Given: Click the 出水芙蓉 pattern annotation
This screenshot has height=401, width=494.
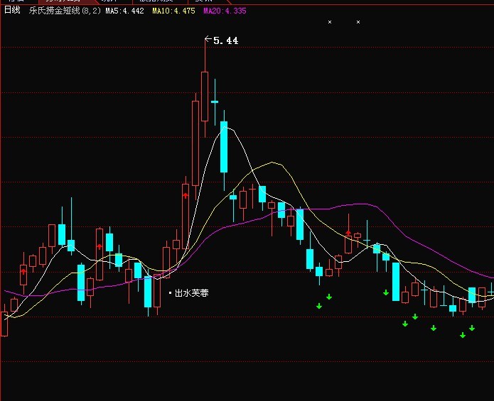Looking at the screenshot, I should click(191, 293).
